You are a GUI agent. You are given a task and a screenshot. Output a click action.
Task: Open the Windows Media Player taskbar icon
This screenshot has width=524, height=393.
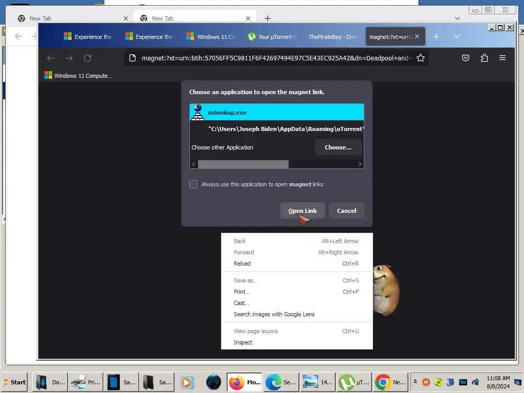tap(187, 382)
